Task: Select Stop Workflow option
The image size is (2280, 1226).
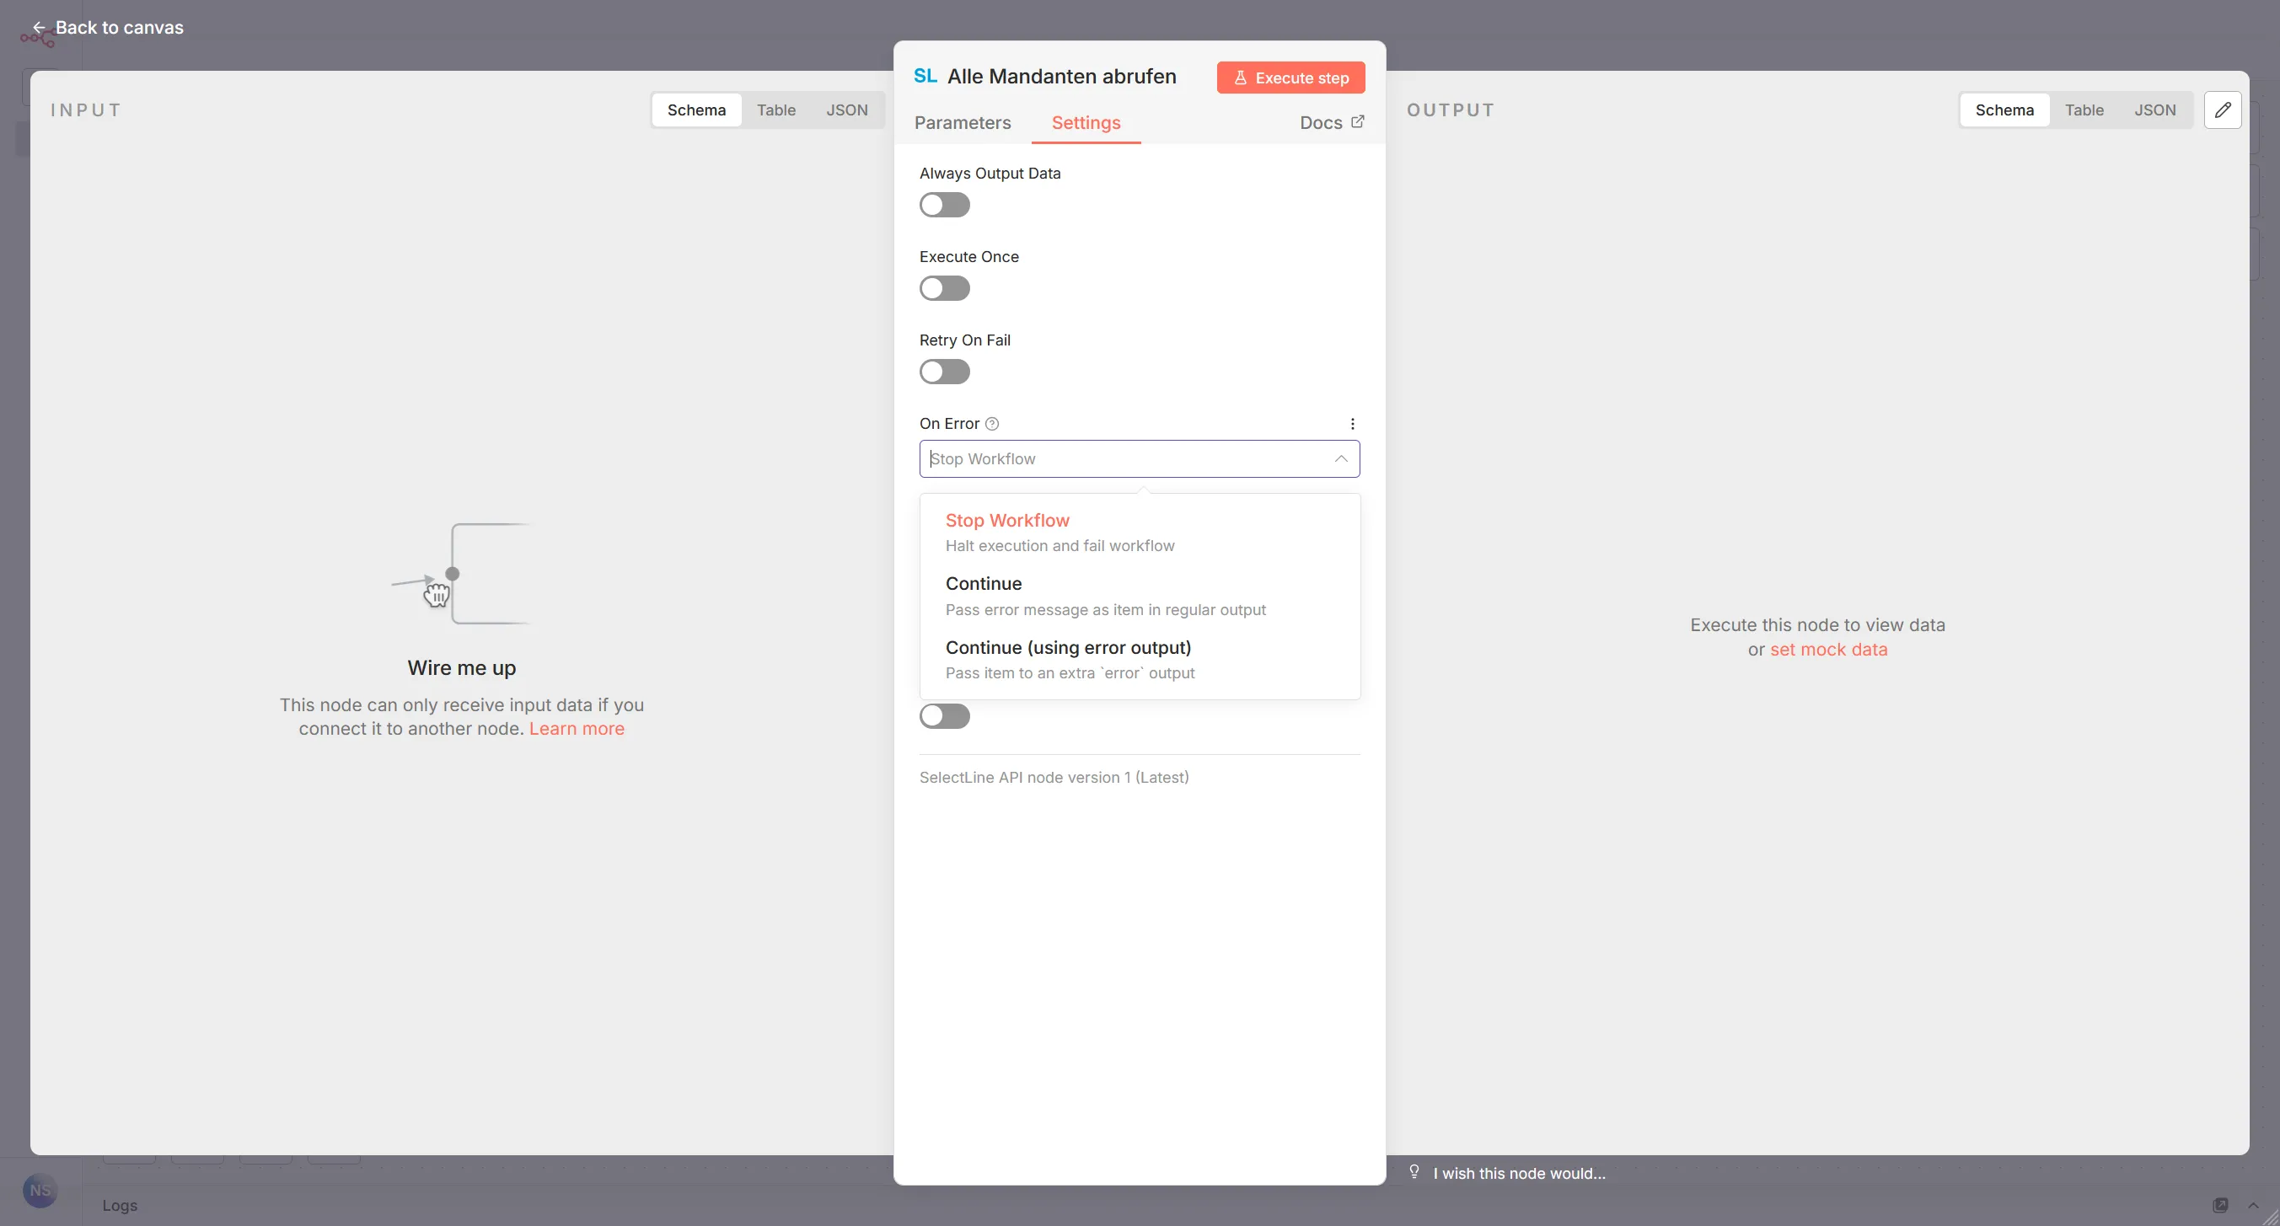Action: [1139, 532]
